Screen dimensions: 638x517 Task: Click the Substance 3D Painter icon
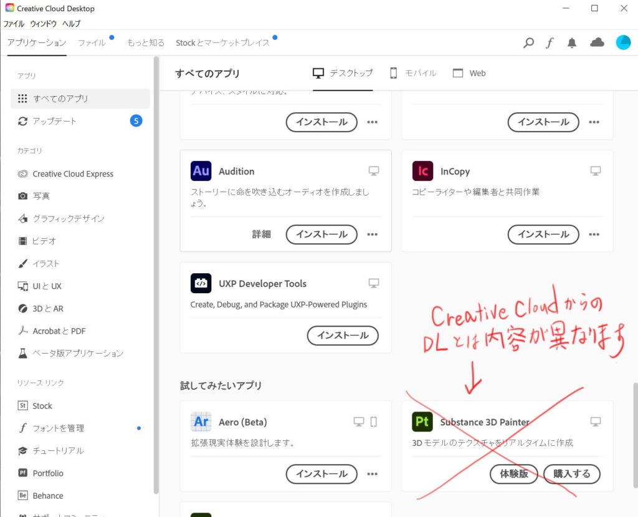click(422, 422)
